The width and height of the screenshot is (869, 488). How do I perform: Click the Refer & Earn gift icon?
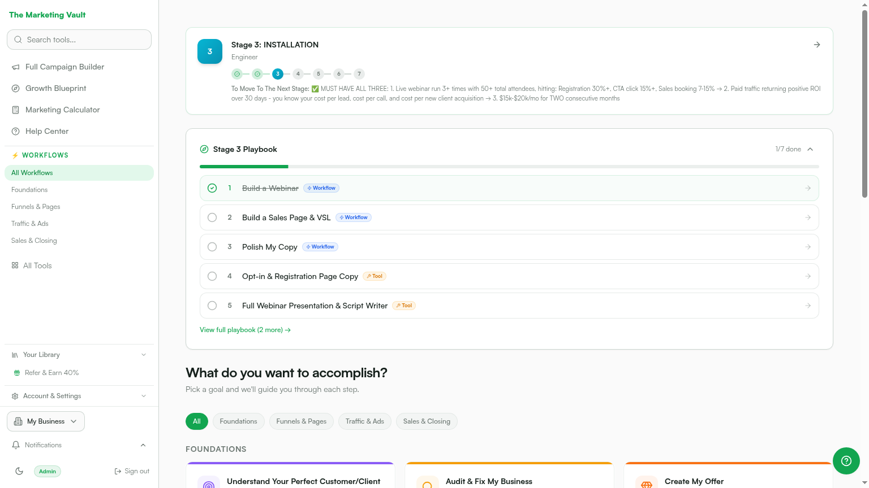tap(17, 373)
